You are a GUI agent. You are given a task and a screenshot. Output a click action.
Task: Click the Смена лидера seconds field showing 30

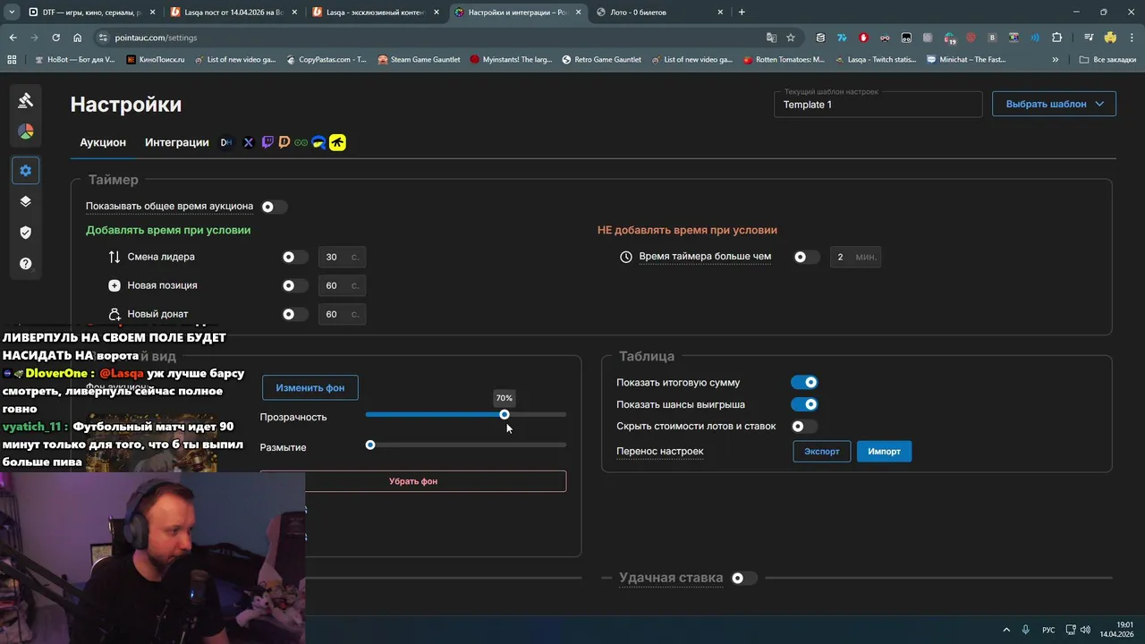341,257
